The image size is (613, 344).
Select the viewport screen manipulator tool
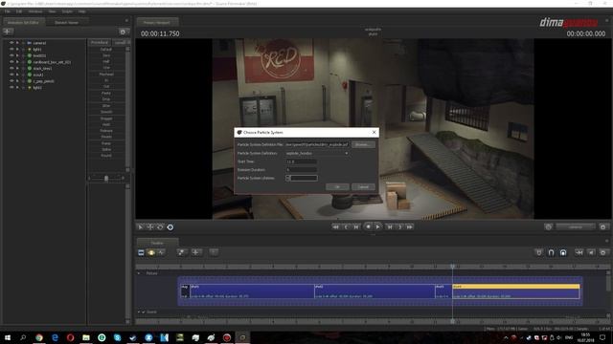pyautogui.click(x=170, y=227)
